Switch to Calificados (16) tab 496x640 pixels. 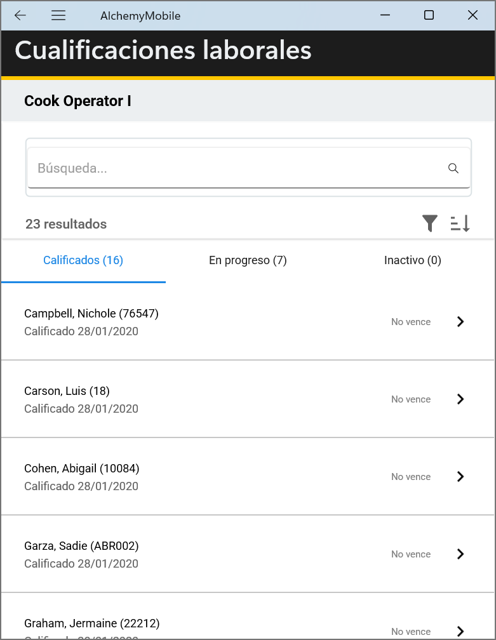83,260
